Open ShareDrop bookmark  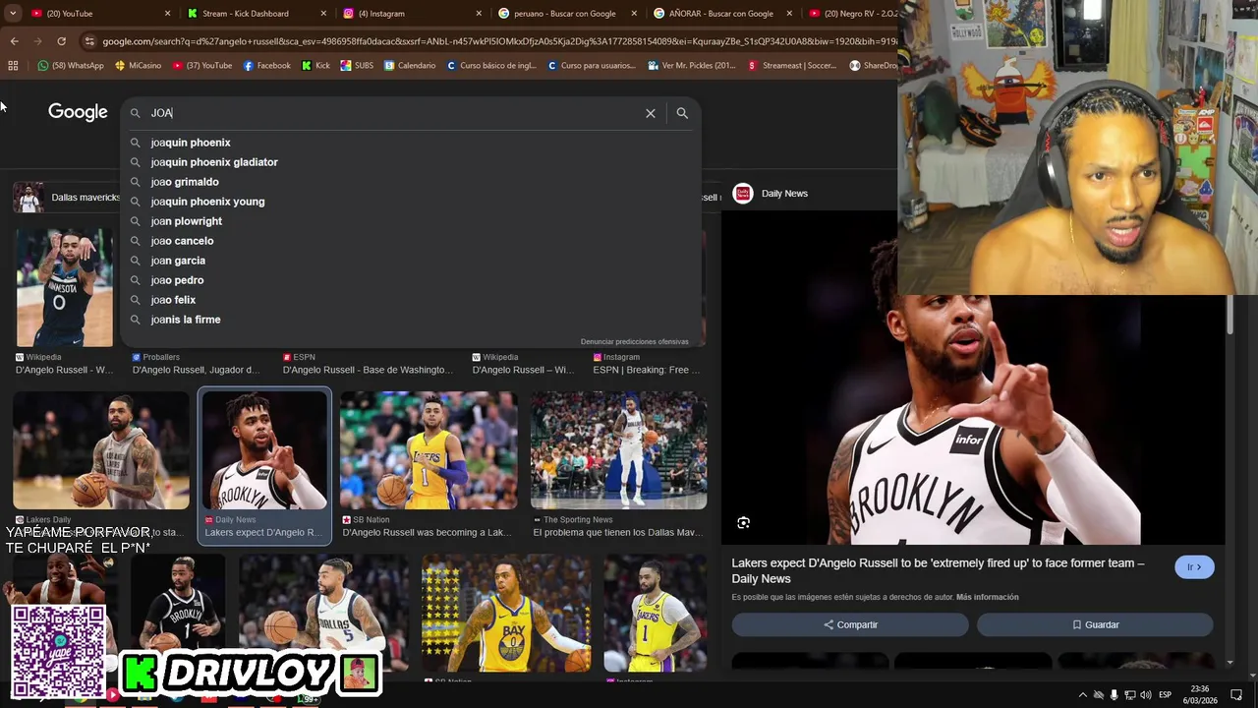click(x=874, y=66)
